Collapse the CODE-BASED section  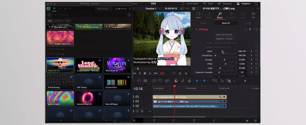pos(55,54)
